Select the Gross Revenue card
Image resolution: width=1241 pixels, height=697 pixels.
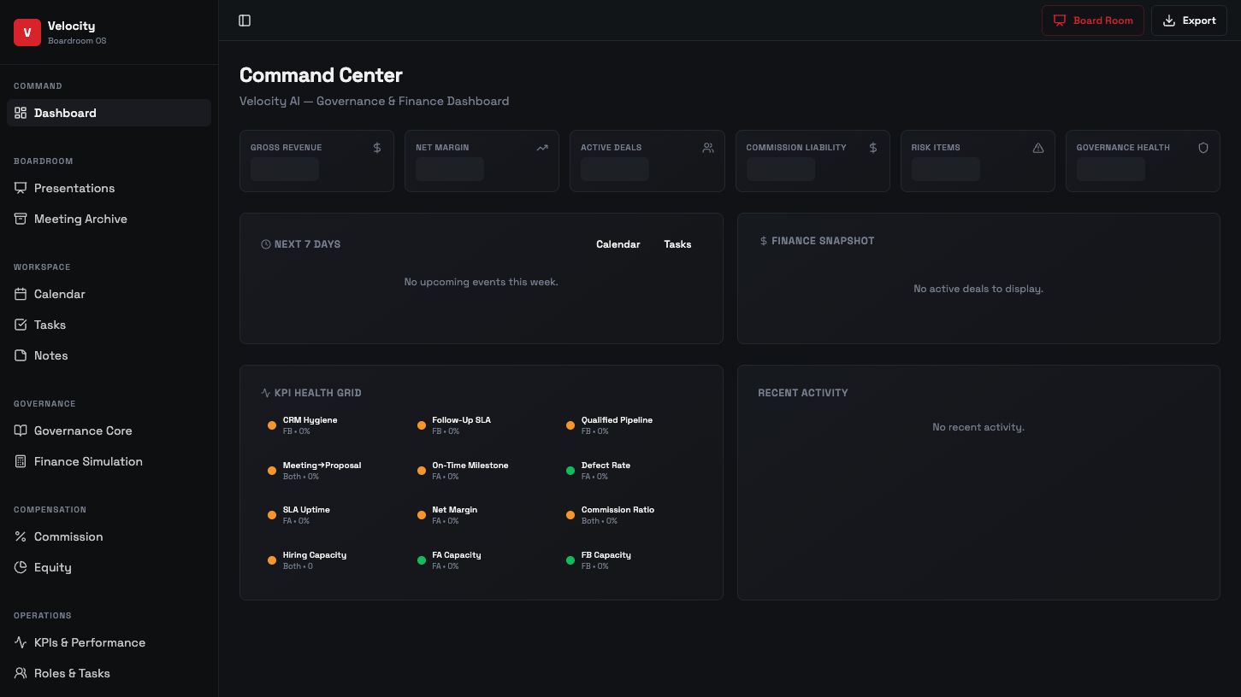coord(316,161)
